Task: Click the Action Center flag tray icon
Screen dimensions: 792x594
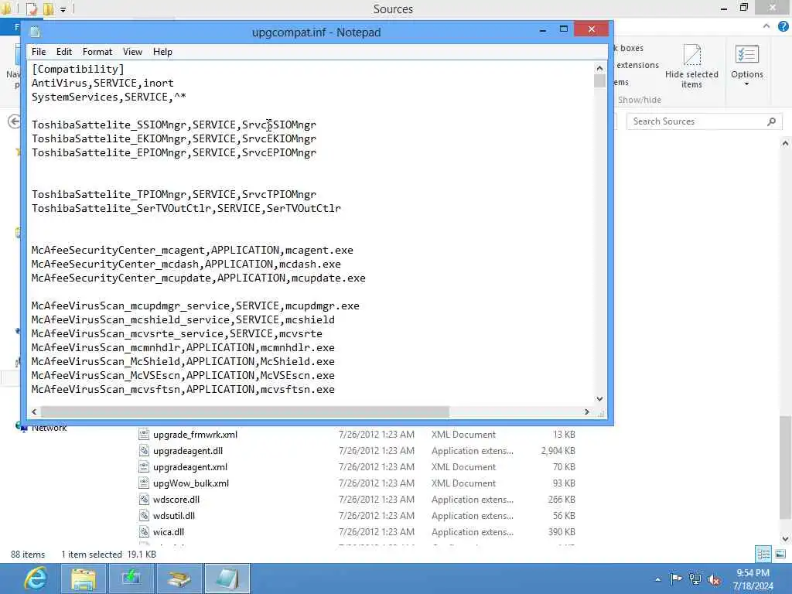Action: point(676,579)
